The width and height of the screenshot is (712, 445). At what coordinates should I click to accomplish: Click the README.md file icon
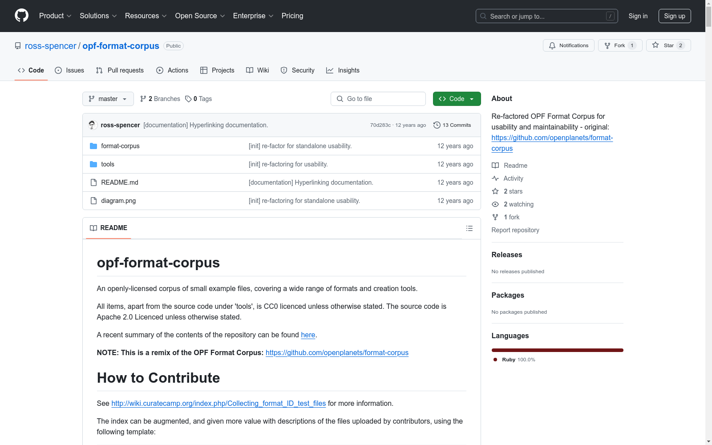[x=93, y=182]
